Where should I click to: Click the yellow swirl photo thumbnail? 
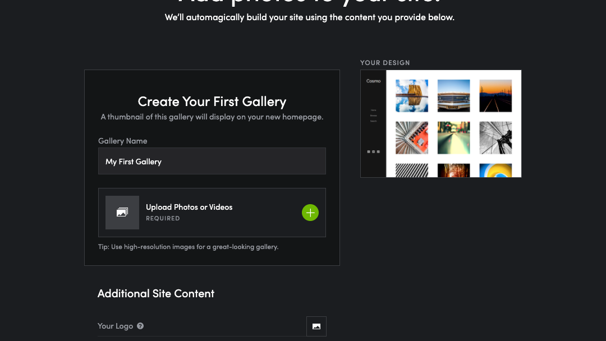[x=495, y=171]
